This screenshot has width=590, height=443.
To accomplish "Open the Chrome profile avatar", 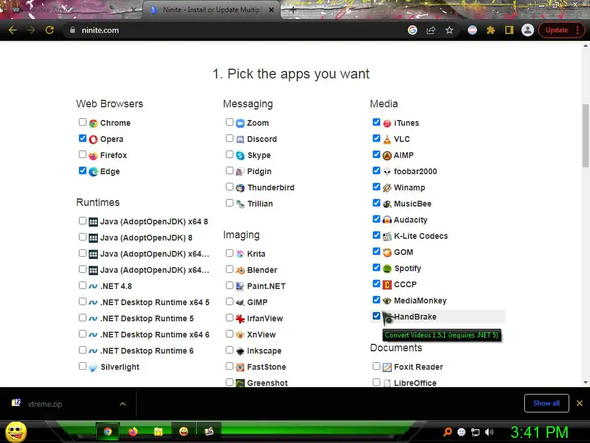I will (528, 30).
